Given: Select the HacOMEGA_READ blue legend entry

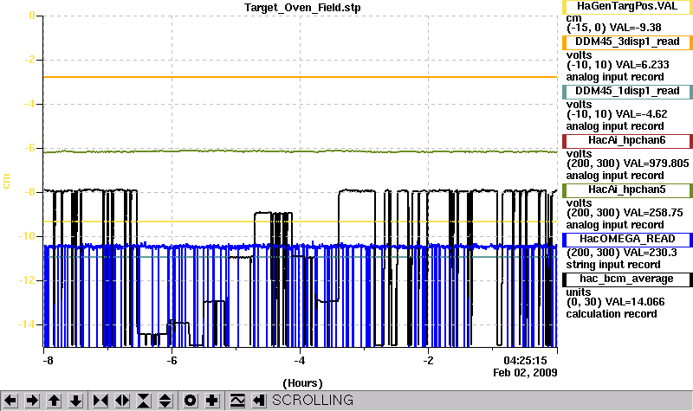Looking at the screenshot, I should coord(627,240).
